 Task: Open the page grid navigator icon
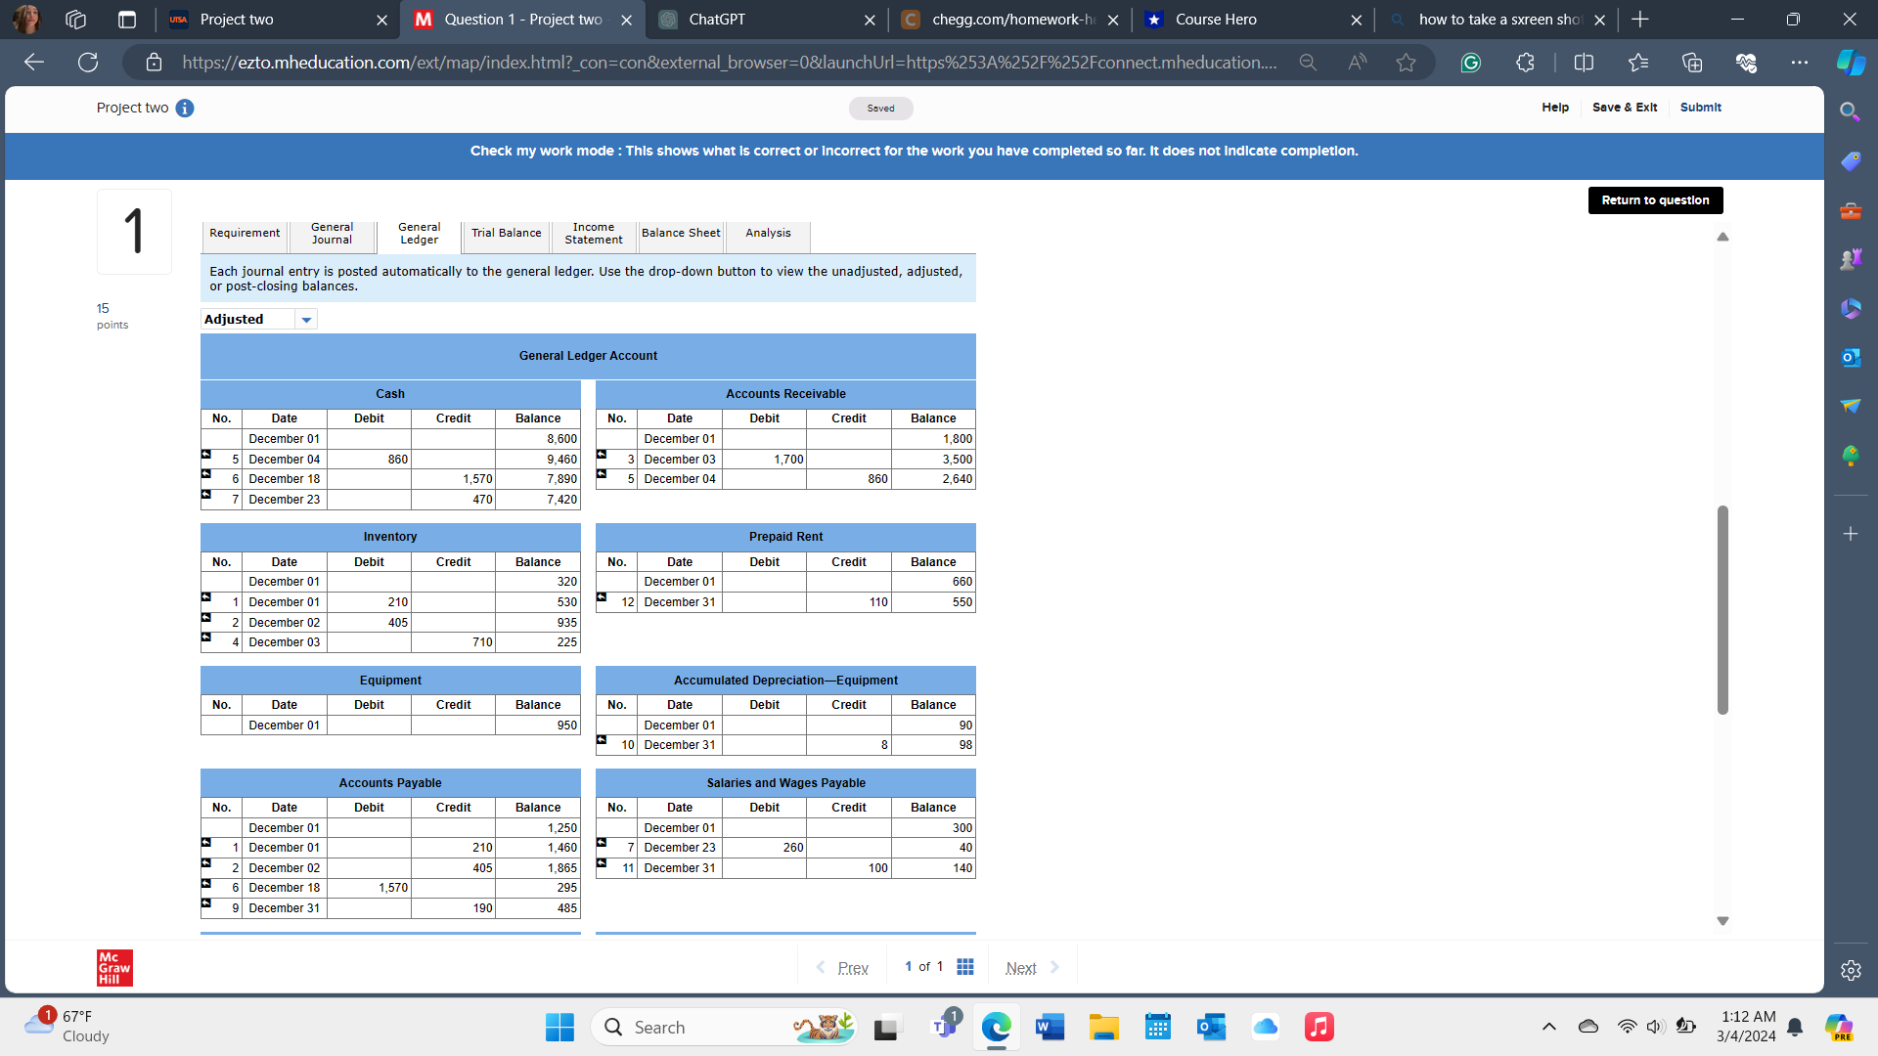point(965,967)
